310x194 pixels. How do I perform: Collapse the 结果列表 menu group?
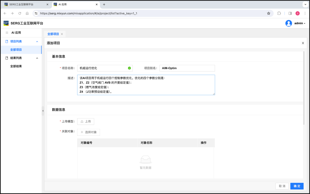37,58
